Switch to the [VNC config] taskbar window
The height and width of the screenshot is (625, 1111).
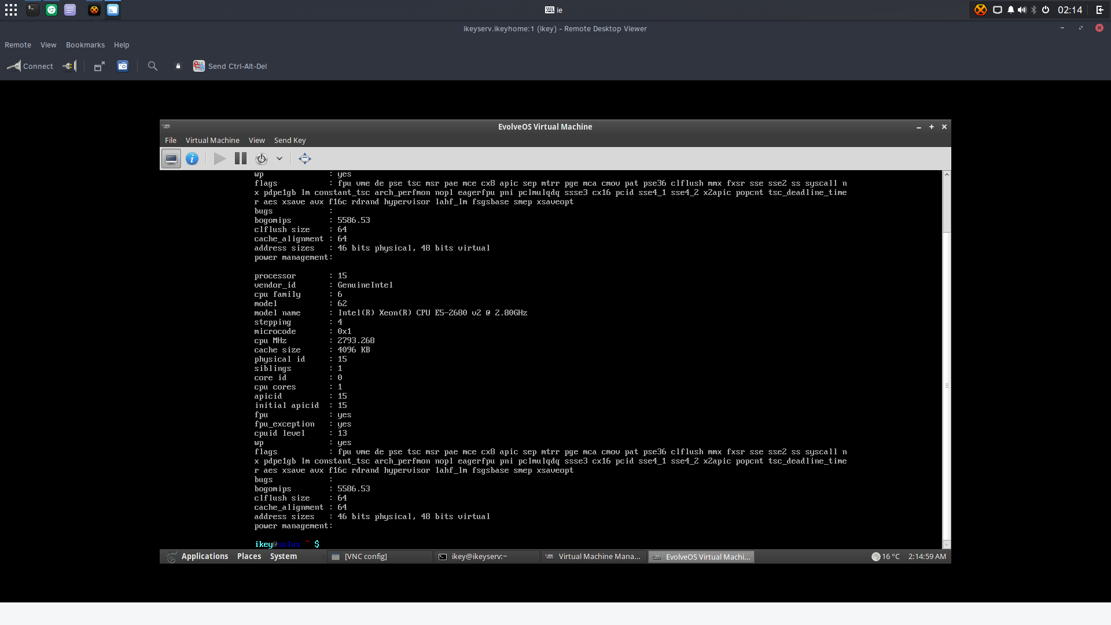coord(380,557)
